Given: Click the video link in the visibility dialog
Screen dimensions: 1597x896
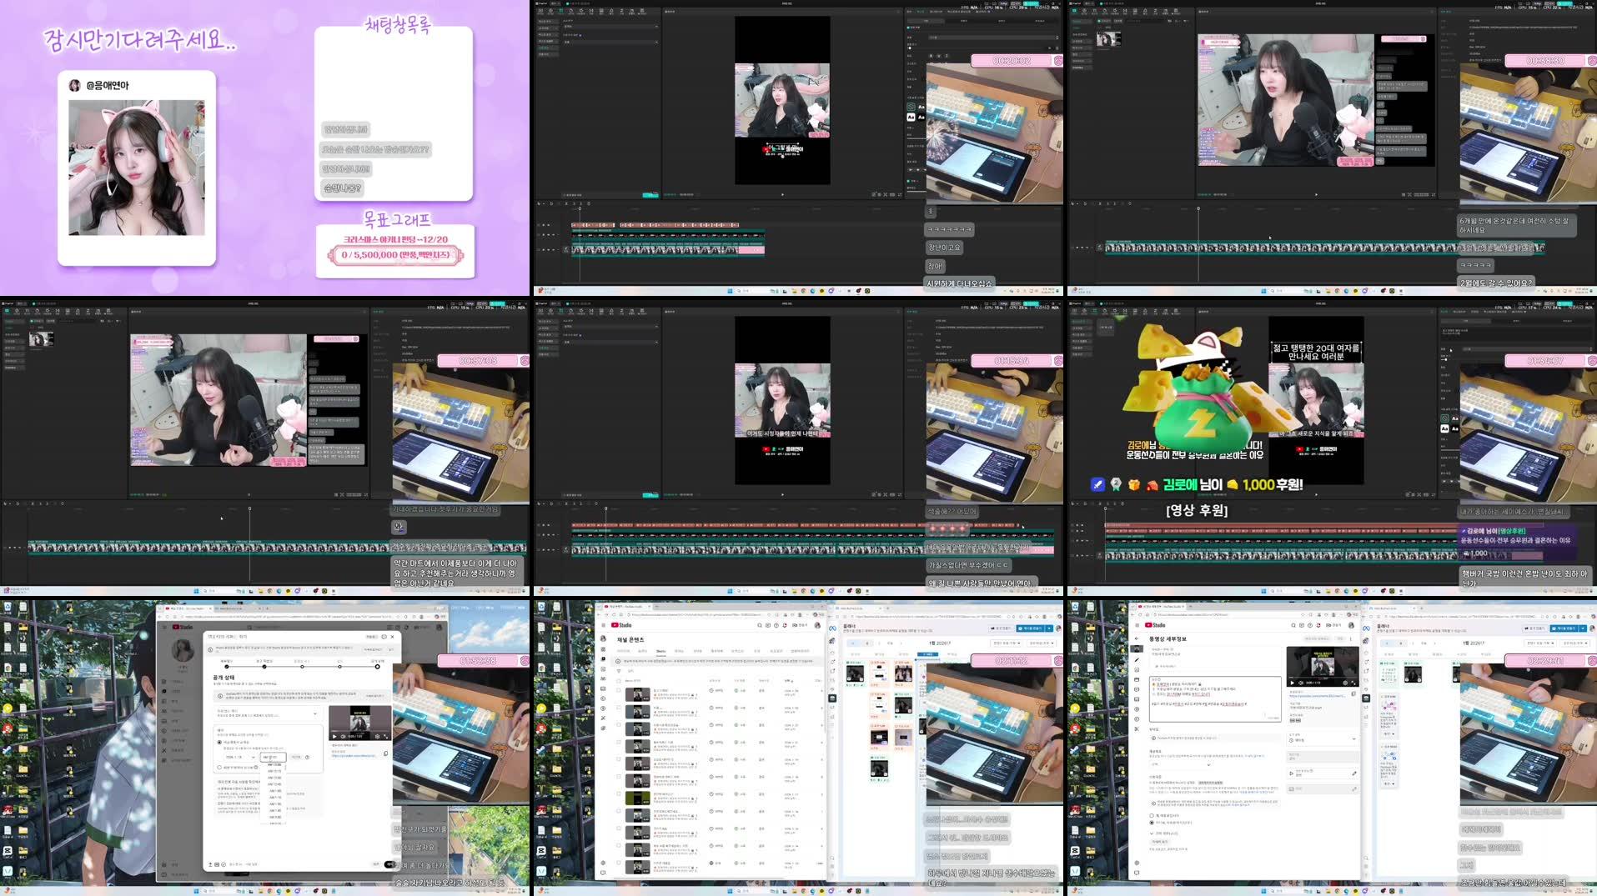Looking at the screenshot, I should 354,755.
